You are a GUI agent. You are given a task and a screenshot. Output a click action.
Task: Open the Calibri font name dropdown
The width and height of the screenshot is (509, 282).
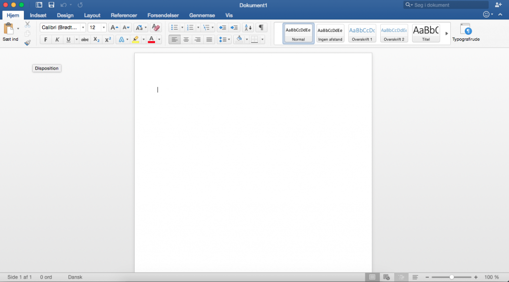pos(83,28)
